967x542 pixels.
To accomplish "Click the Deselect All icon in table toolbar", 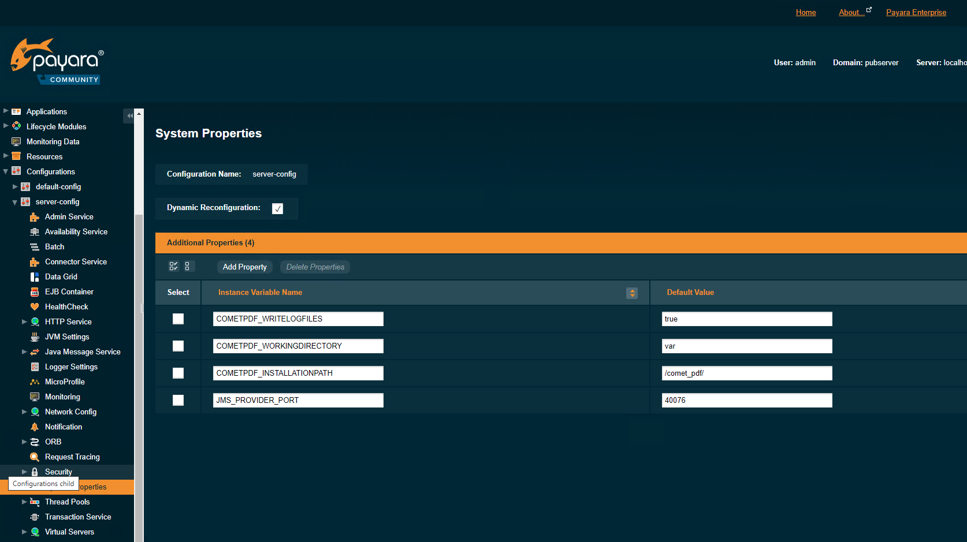I will pos(187,266).
